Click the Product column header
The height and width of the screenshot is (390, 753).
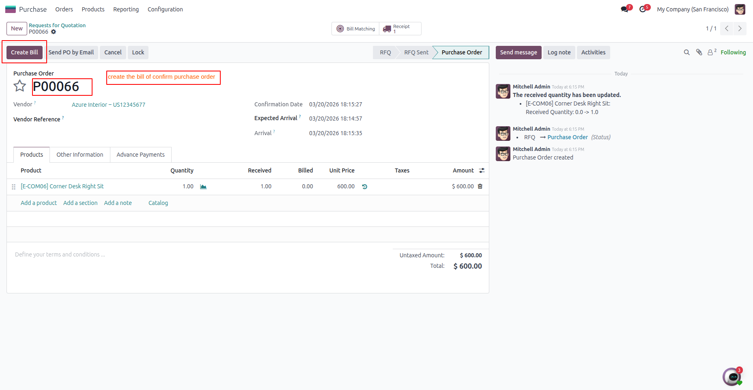coord(31,170)
